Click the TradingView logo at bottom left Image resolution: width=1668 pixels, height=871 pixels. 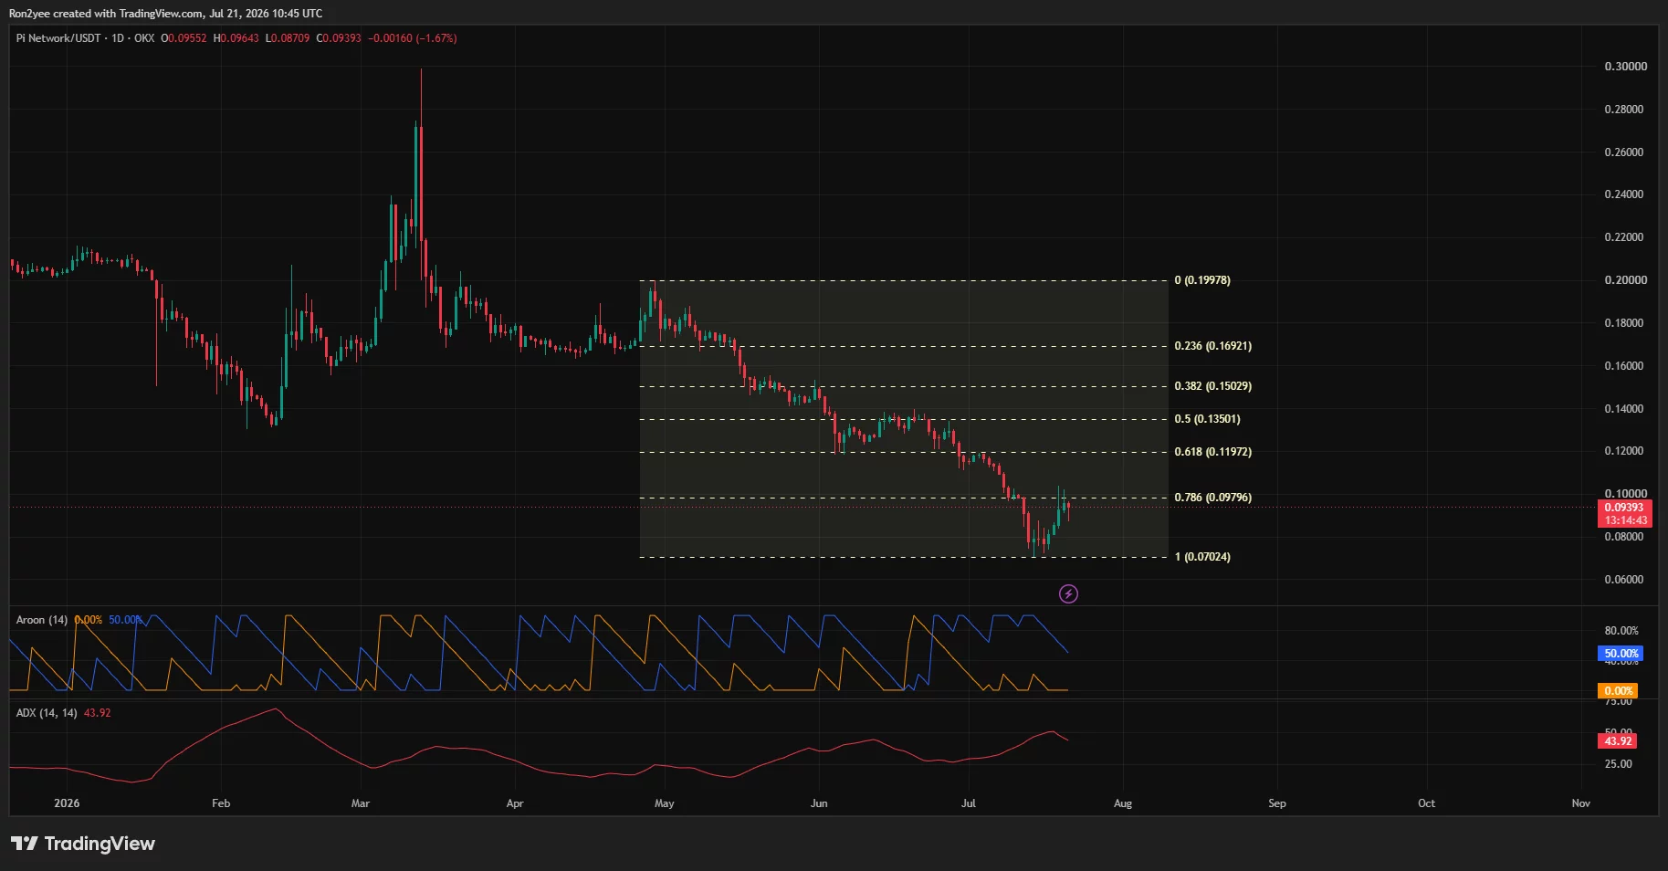point(83,844)
